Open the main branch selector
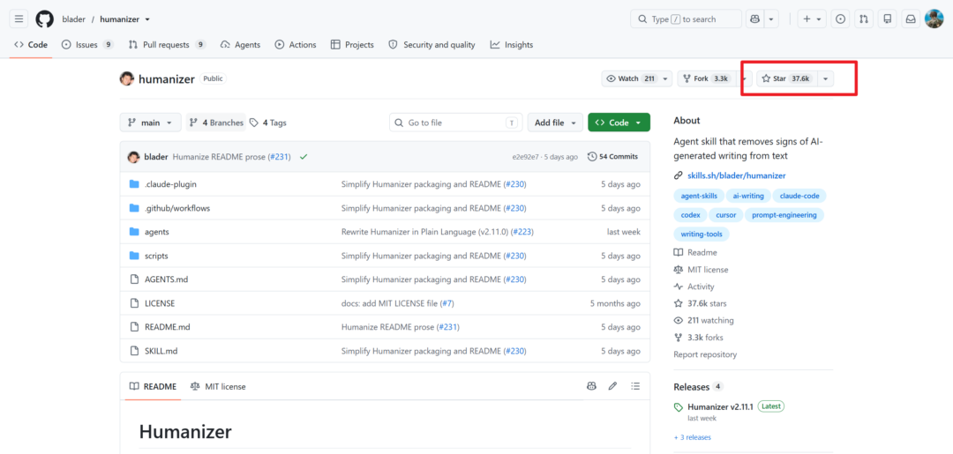953x454 pixels. click(150, 123)
